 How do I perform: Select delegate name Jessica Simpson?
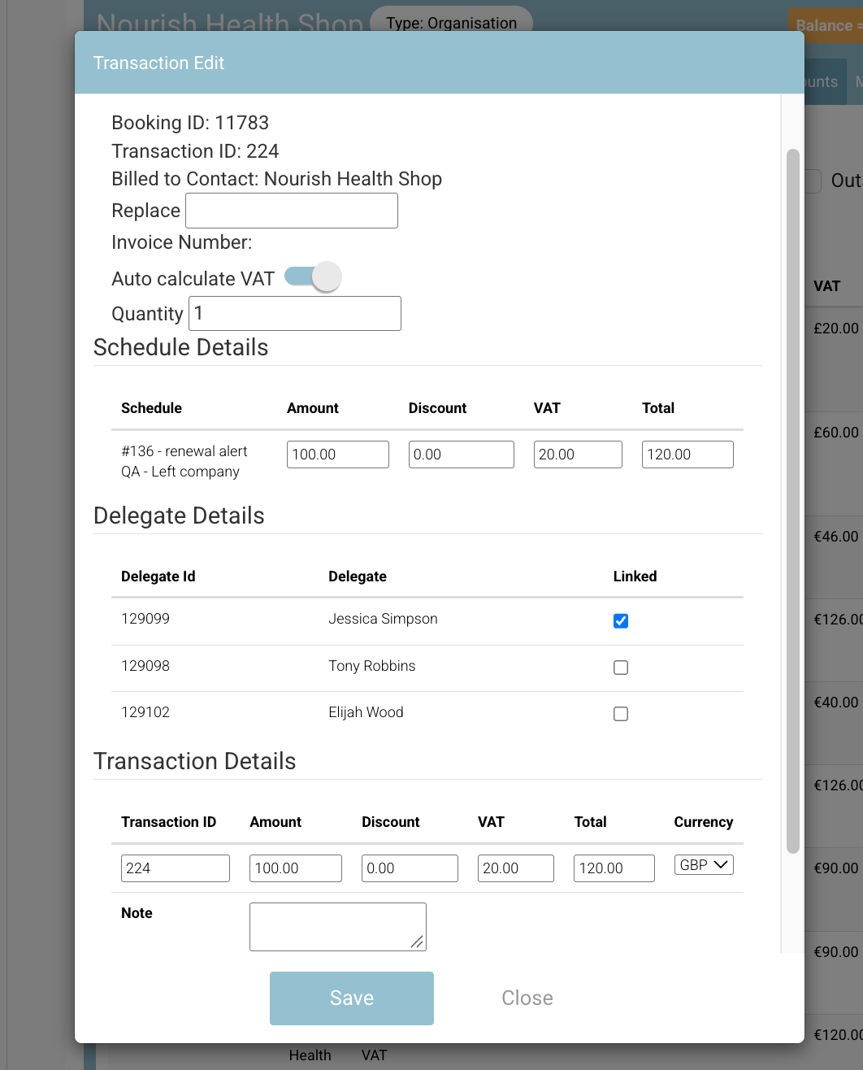383,619
